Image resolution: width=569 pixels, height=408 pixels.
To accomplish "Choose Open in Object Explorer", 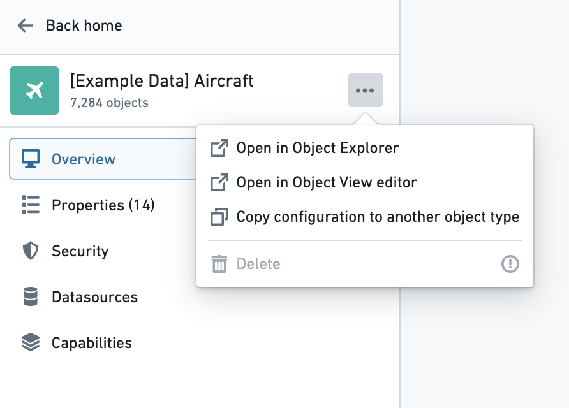I will 365,148.
